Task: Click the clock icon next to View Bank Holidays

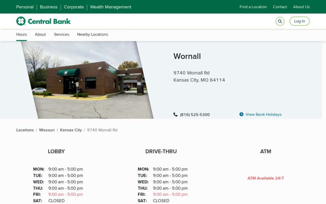Action: 241,114
